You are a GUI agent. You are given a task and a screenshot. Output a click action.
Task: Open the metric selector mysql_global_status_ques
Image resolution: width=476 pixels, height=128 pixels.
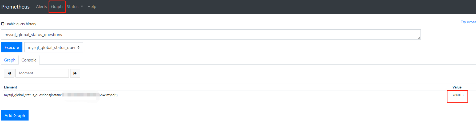[54, 47]
